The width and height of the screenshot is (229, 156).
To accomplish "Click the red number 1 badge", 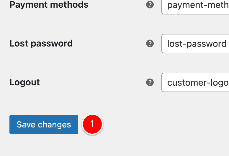I will [x=92, y=124].
